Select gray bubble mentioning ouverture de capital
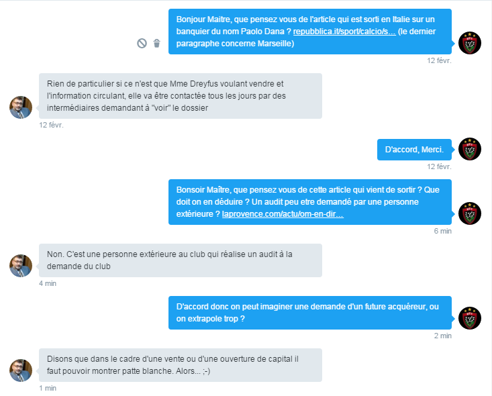 click(181, 365)
